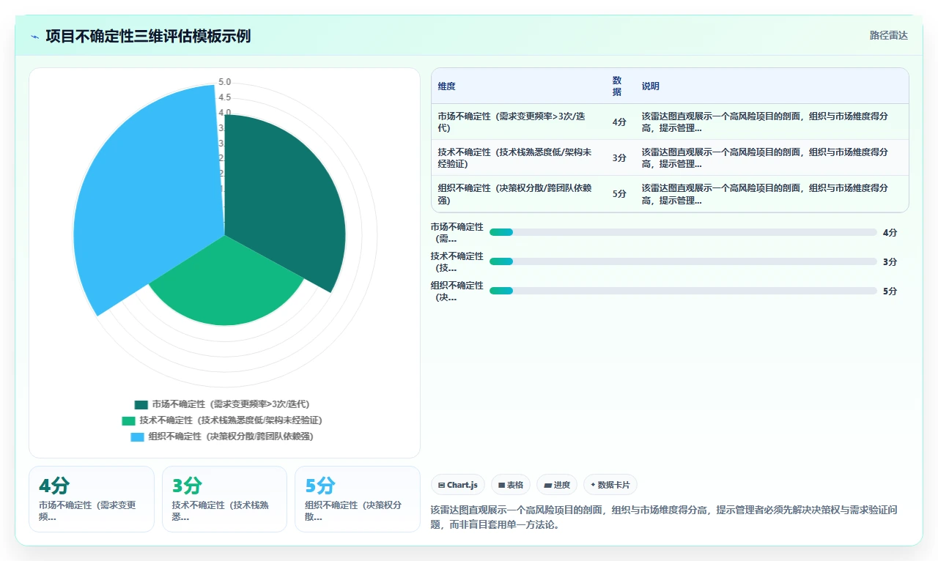Click the 组织不确定性 legend label text
This screenshot has width=938, height=561.
[231, 436]
